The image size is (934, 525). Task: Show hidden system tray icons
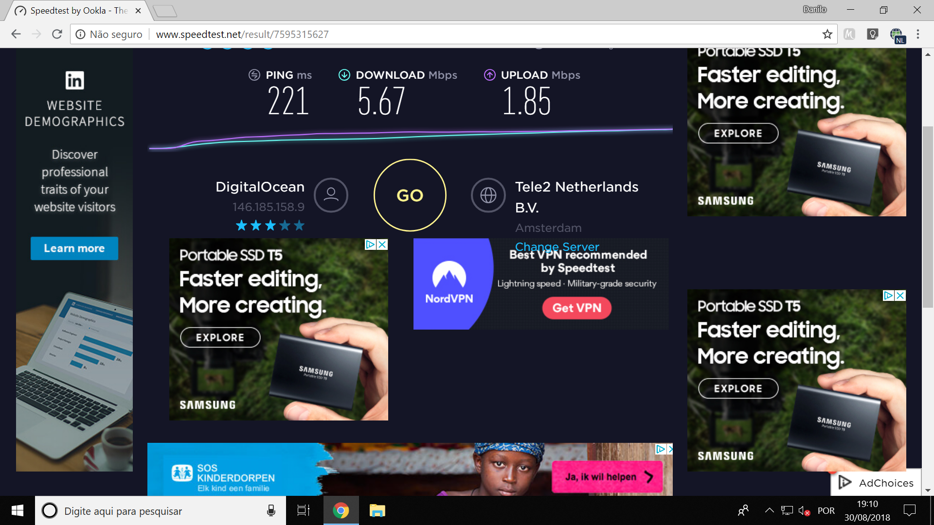coord(769,510)
